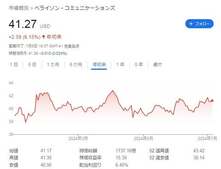Select the 5日 range tab
The height and width of the screenshot is (169, 221).
point(32,64)
